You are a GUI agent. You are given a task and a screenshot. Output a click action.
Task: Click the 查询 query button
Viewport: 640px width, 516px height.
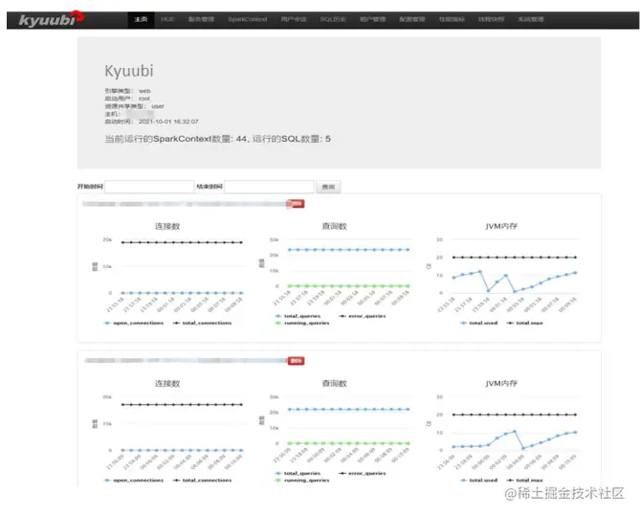[x=328, y=187]
